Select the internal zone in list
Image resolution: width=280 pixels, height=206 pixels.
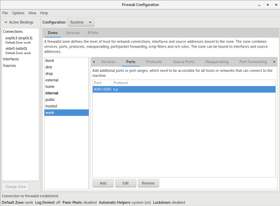(x=52, y=93)
